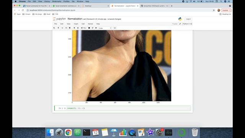This screenshot has height=138, width=245.
Task: Run the current cell
Action: [84, 28]
